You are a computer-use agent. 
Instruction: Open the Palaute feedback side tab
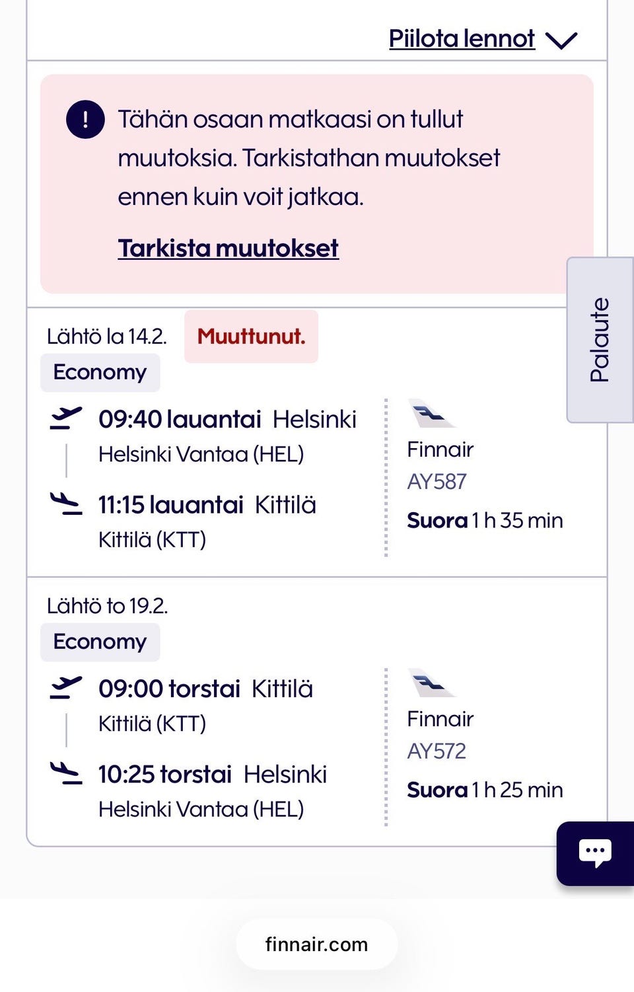pyautogui.click(x=600, y=340)
